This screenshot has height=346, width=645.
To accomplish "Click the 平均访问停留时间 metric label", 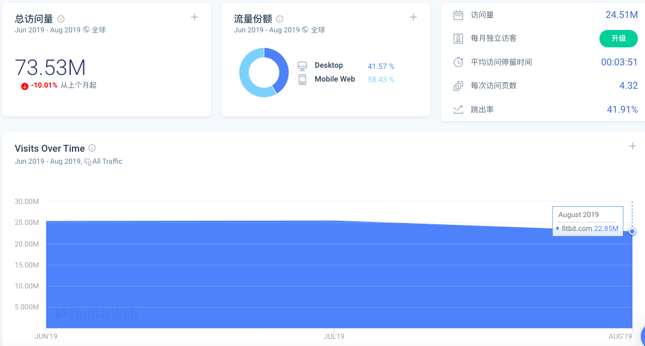I will pyautogui.click(x=502, y=62).
